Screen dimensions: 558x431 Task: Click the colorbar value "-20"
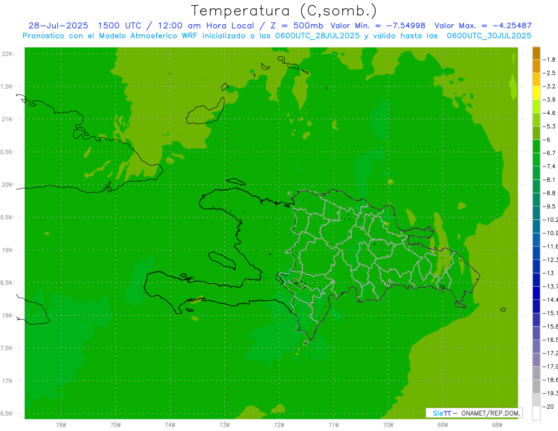(549, 406)
